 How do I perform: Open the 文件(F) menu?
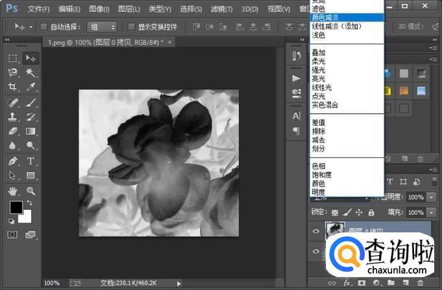tap(39, 9)
